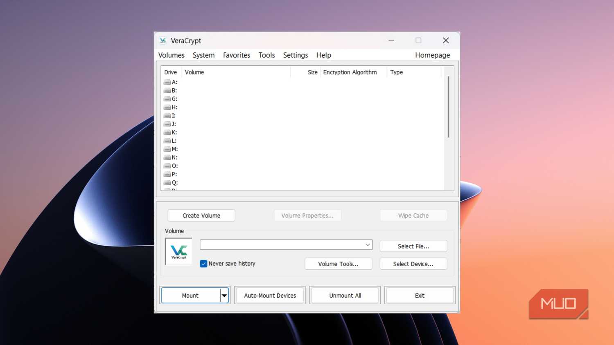Select the A: drive icon
This screenshot has width=614, height=345.
click(x=167, y=82)
